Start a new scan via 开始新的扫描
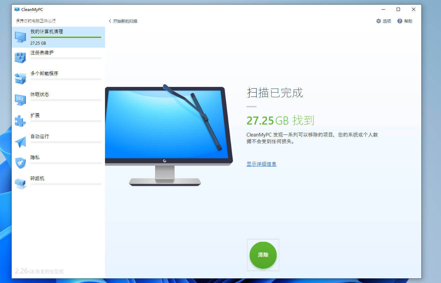This screenshot has height=283, width=441. [x=126, y=21]
